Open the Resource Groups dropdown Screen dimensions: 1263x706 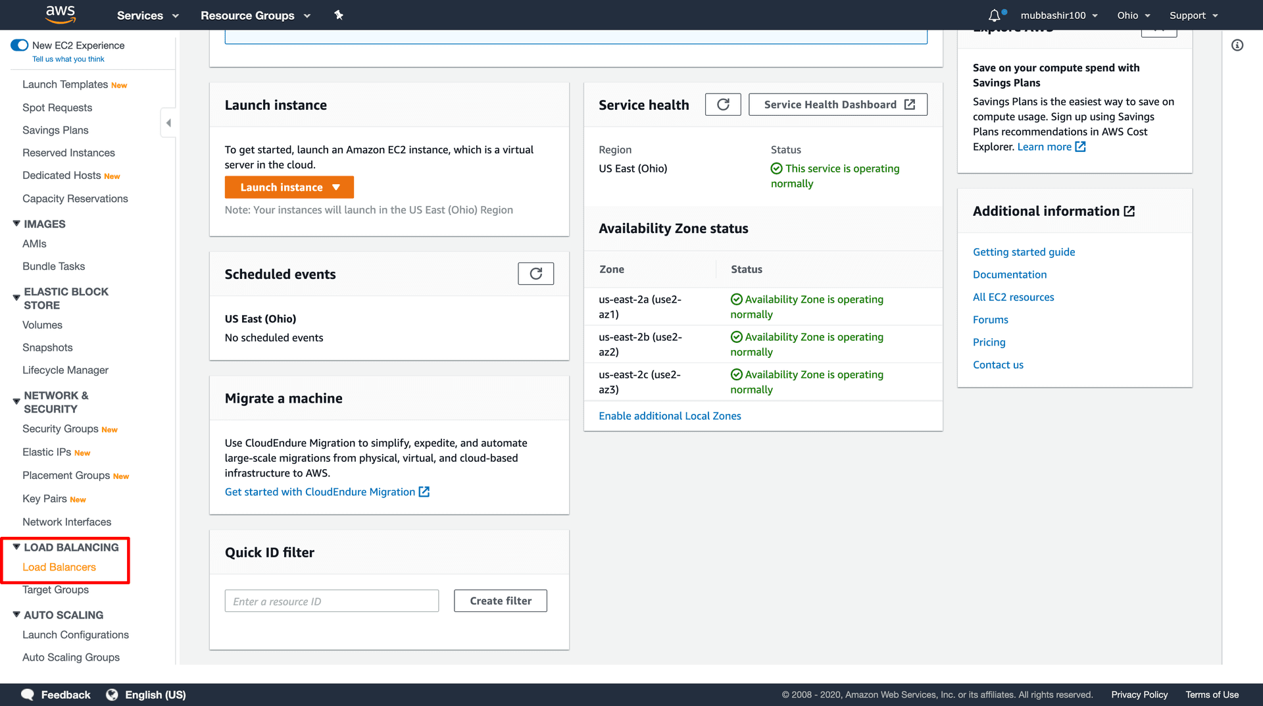[x=255, y=15]
